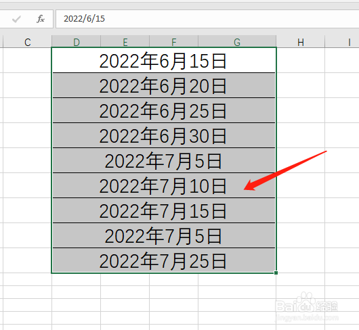This screenshot has width=359, height=330.
Task: Click the confirm checkmark in formula bar
Action: pyautogui.click(x=16, y=19)
